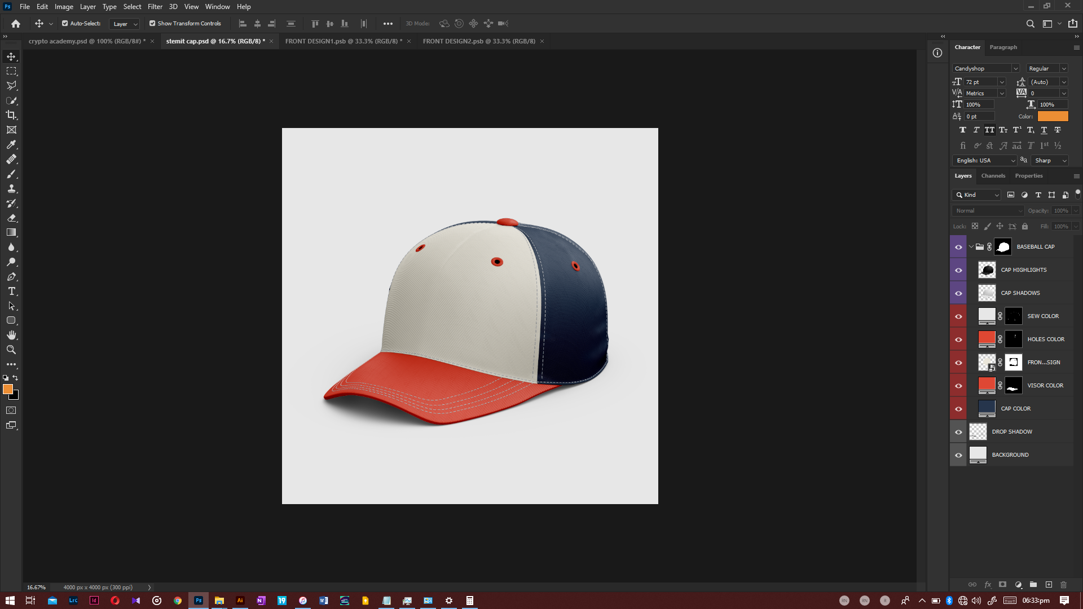Image resolution: width=1083 pixels, height=609 pixels.
Task: Select the Frame tool
Action: [x=11, y=130]
